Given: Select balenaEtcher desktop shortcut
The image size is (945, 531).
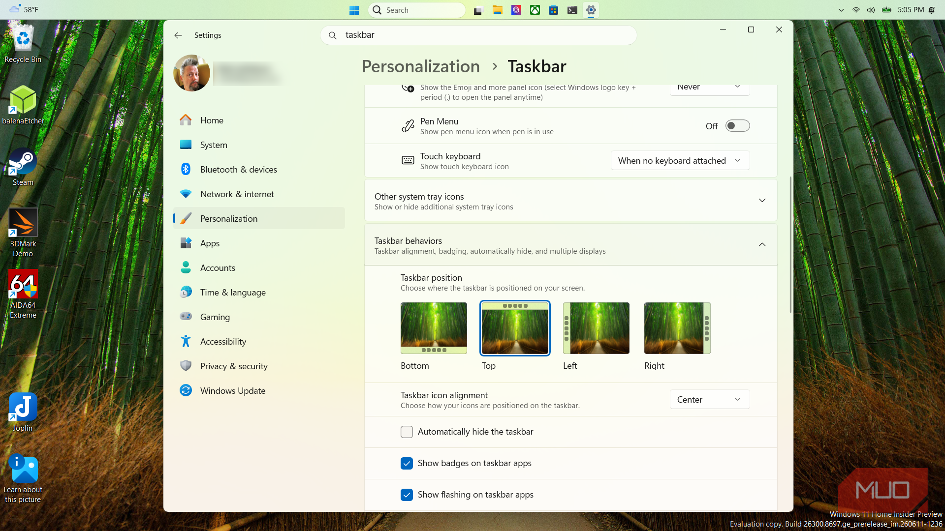Looking at the screenshot, I should click(x=23, y=105).
